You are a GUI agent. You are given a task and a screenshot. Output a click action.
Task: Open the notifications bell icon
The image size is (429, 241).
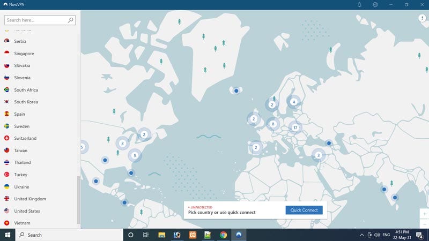(x=359, y=5)
